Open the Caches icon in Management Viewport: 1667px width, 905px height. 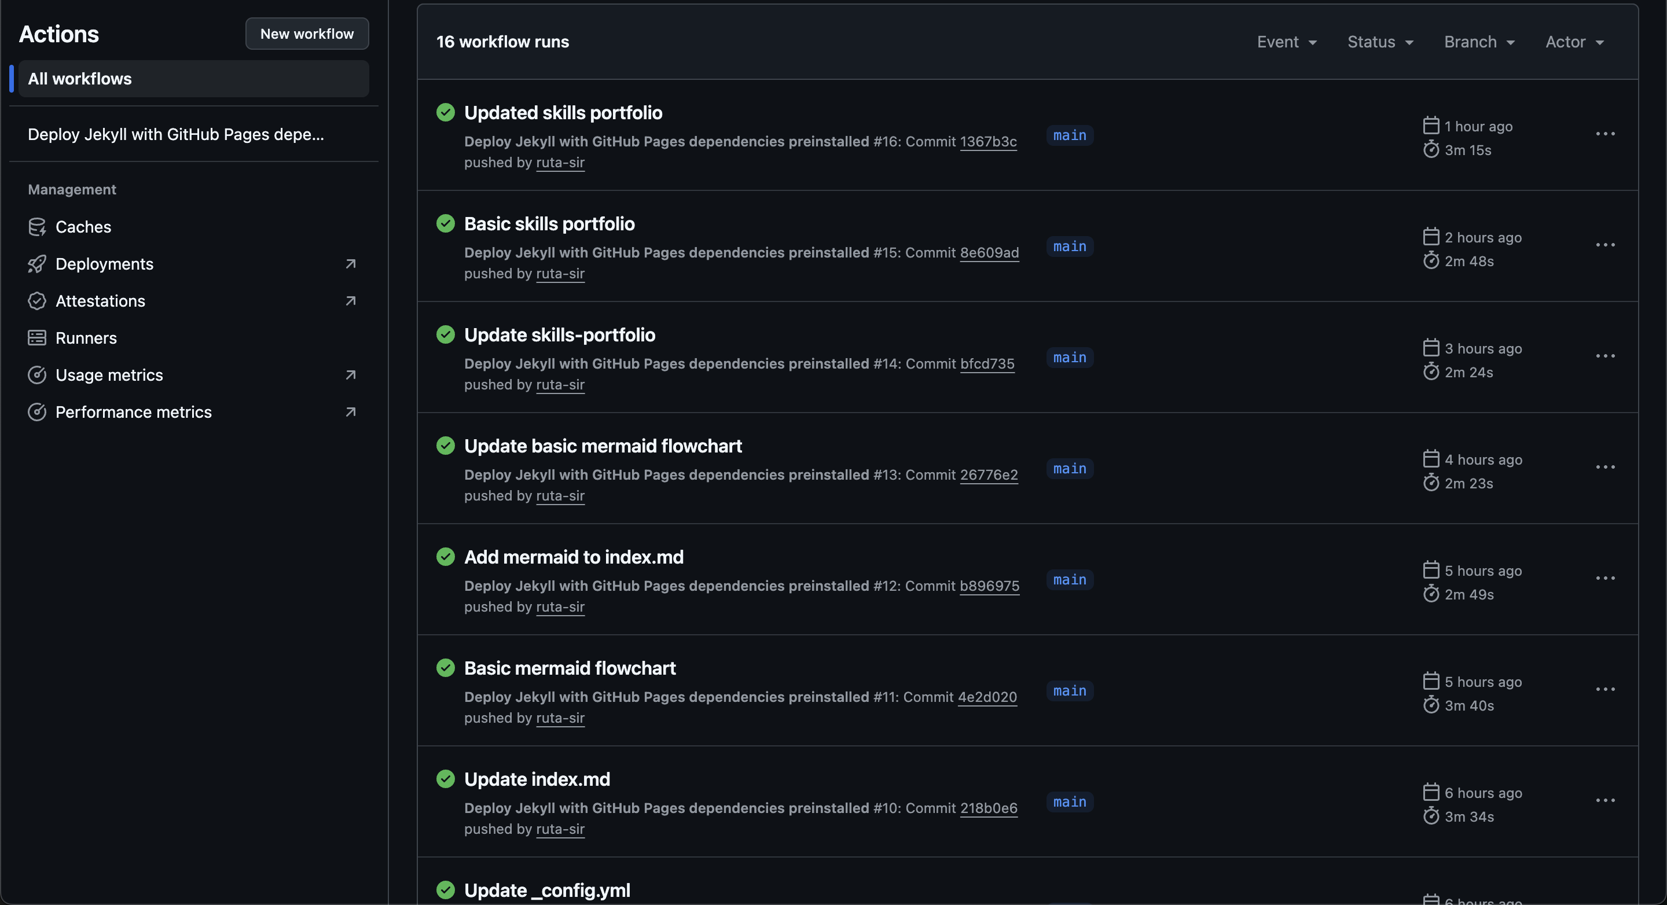(37, 227)
